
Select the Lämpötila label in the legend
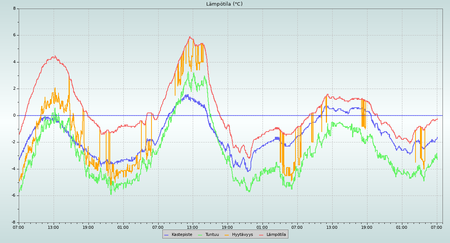276,235
